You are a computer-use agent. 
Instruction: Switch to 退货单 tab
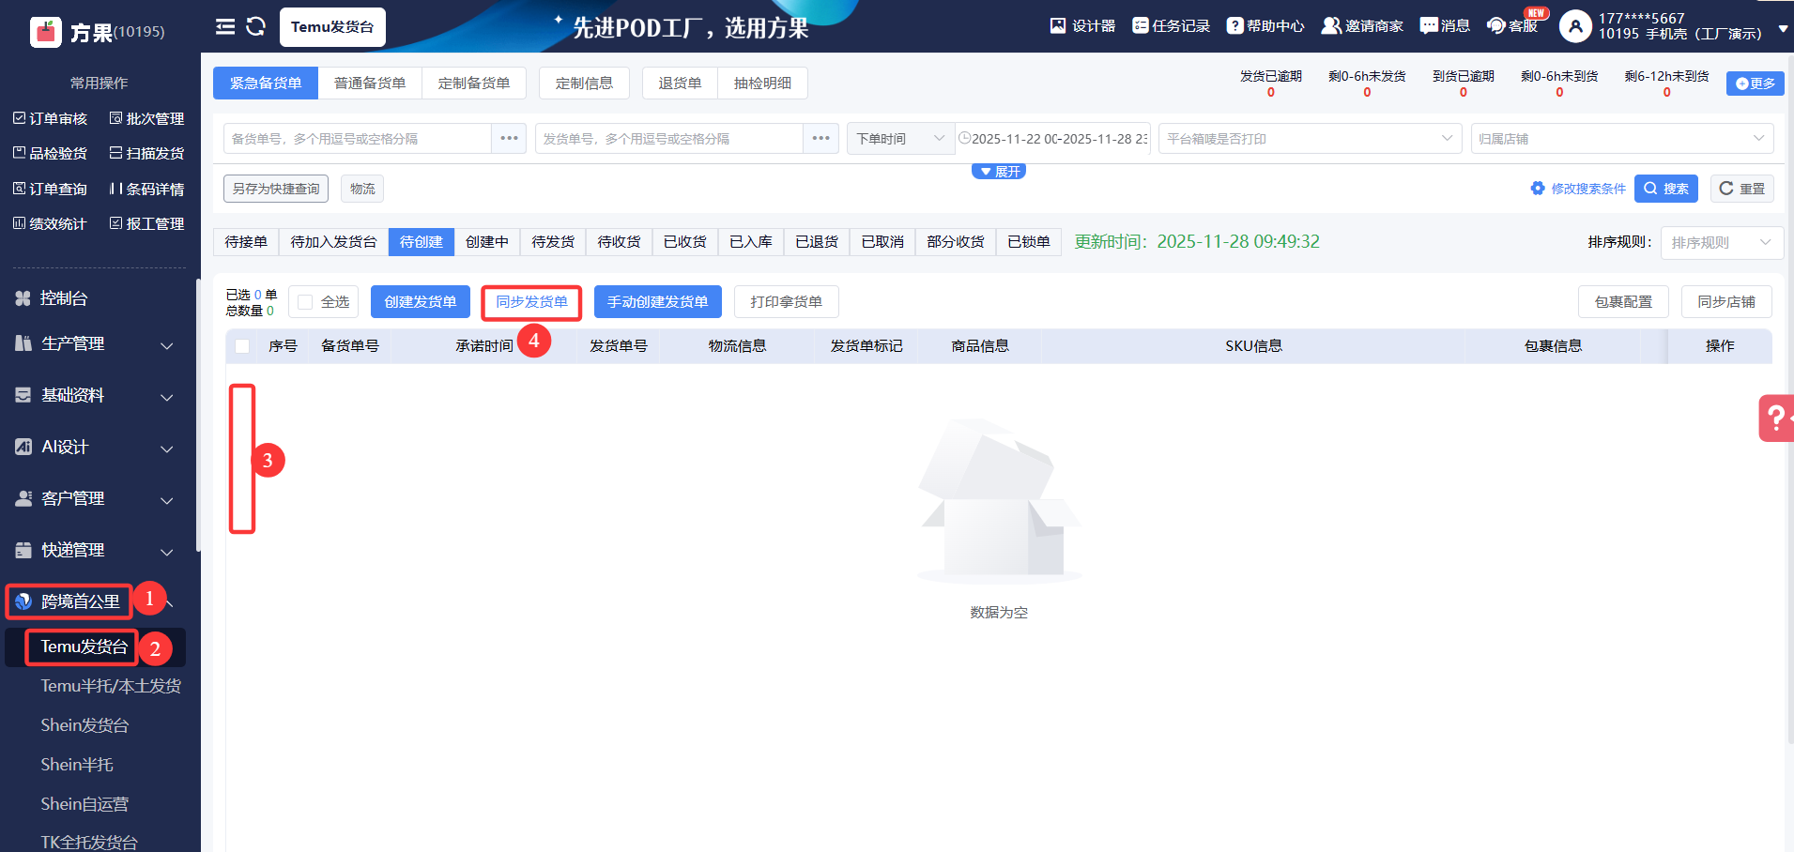680,84
